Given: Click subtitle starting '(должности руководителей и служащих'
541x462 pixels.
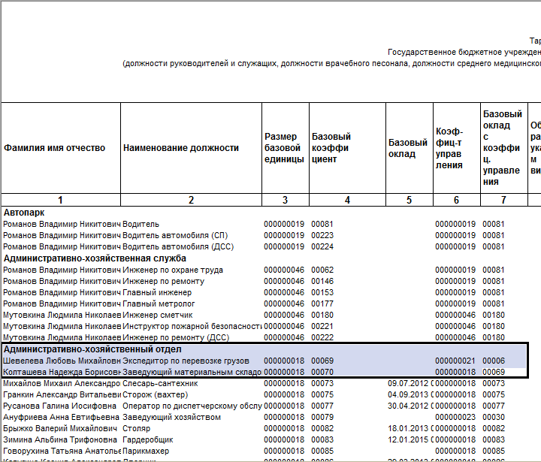Looking at the screenshot, I should click(x=331, y=64).
